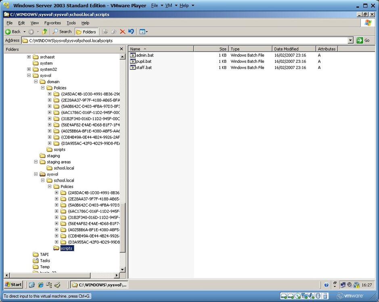Click the VMware Bluetooth device icon
The height and width of the screenshot is (302, 379).
318,296
